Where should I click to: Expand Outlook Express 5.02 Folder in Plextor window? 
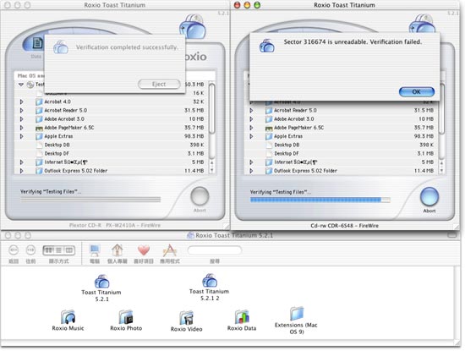(x=22, y=171)
